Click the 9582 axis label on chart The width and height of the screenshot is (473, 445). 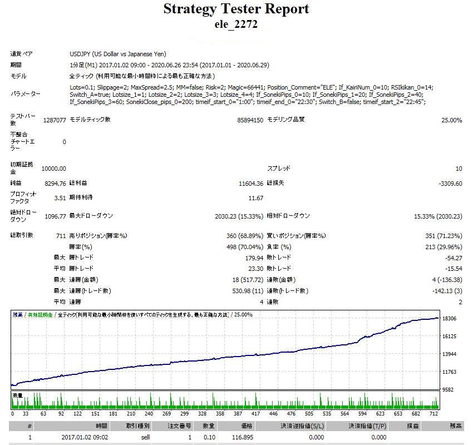click(447, 390)
